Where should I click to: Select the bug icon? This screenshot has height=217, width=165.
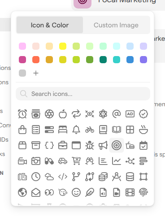pos(90,145)
